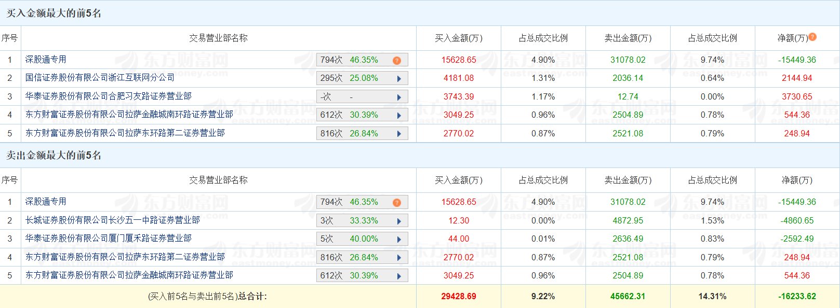Viewport: 840px width, 308px height.
Task: Open 东方财富拉萨金融城南环路 link in sell table
Action: tap(129, 275)
